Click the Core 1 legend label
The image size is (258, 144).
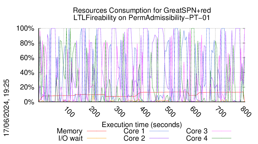pos(134,131)
